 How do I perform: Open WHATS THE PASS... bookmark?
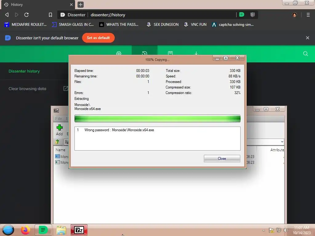(x=119, y=25)
